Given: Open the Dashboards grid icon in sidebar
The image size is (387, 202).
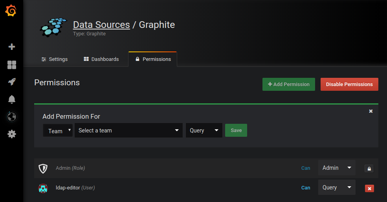Looking at the screenshot, I should tap(12, 65).
